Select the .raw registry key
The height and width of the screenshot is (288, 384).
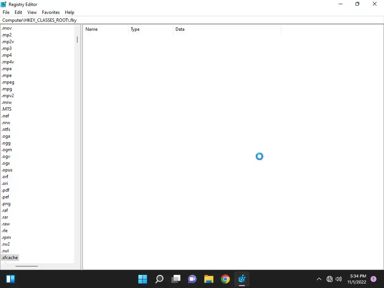pyautogui.click(x=6, y=224)
